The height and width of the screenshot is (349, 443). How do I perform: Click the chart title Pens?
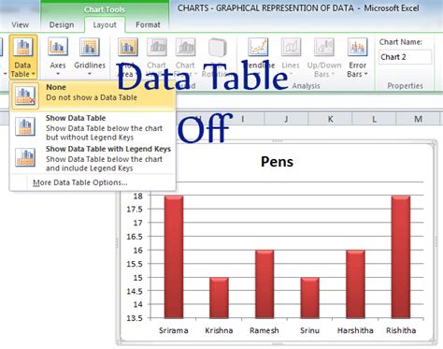[277, 162]
